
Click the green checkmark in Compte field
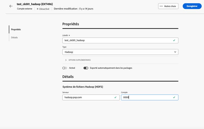coord(174,97)
